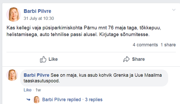180x104 pixels.
Task: Show the 4 comments on the post
Action: 145,45
